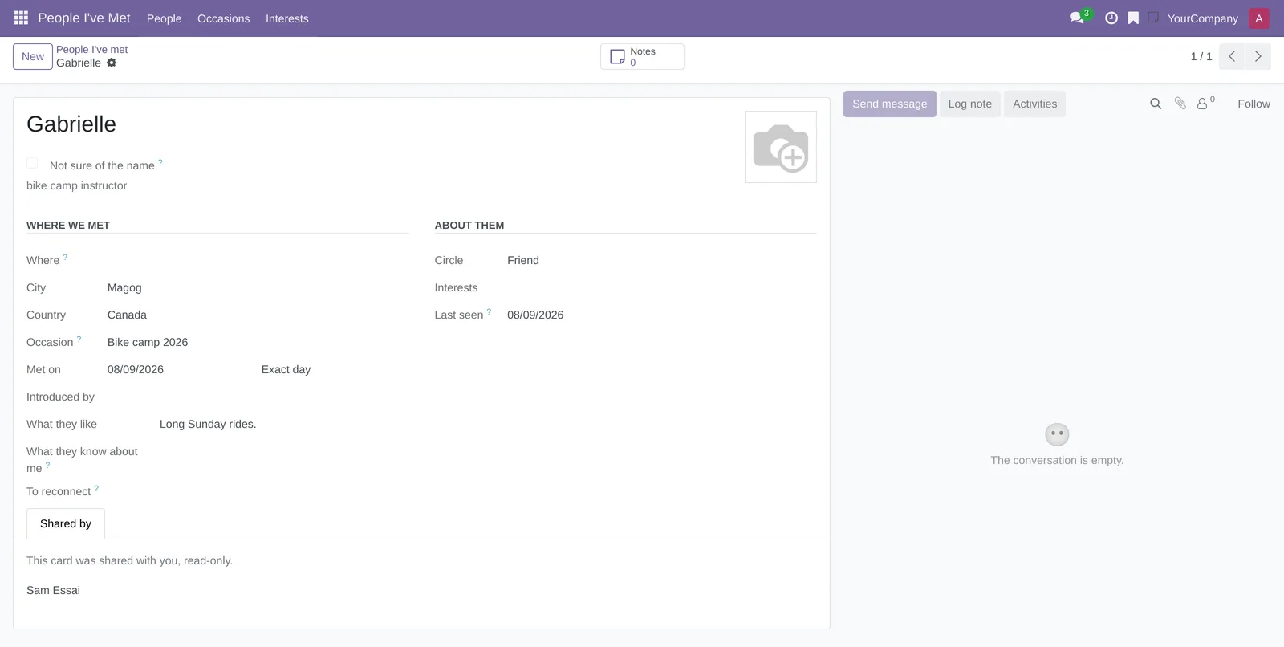Go back to People I've met breadcrumb

91,49
